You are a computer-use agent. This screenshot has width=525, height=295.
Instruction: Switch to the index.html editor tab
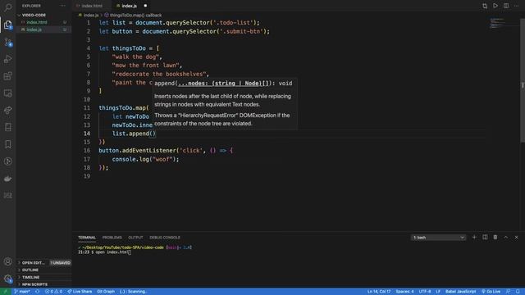tap(92, 6)
